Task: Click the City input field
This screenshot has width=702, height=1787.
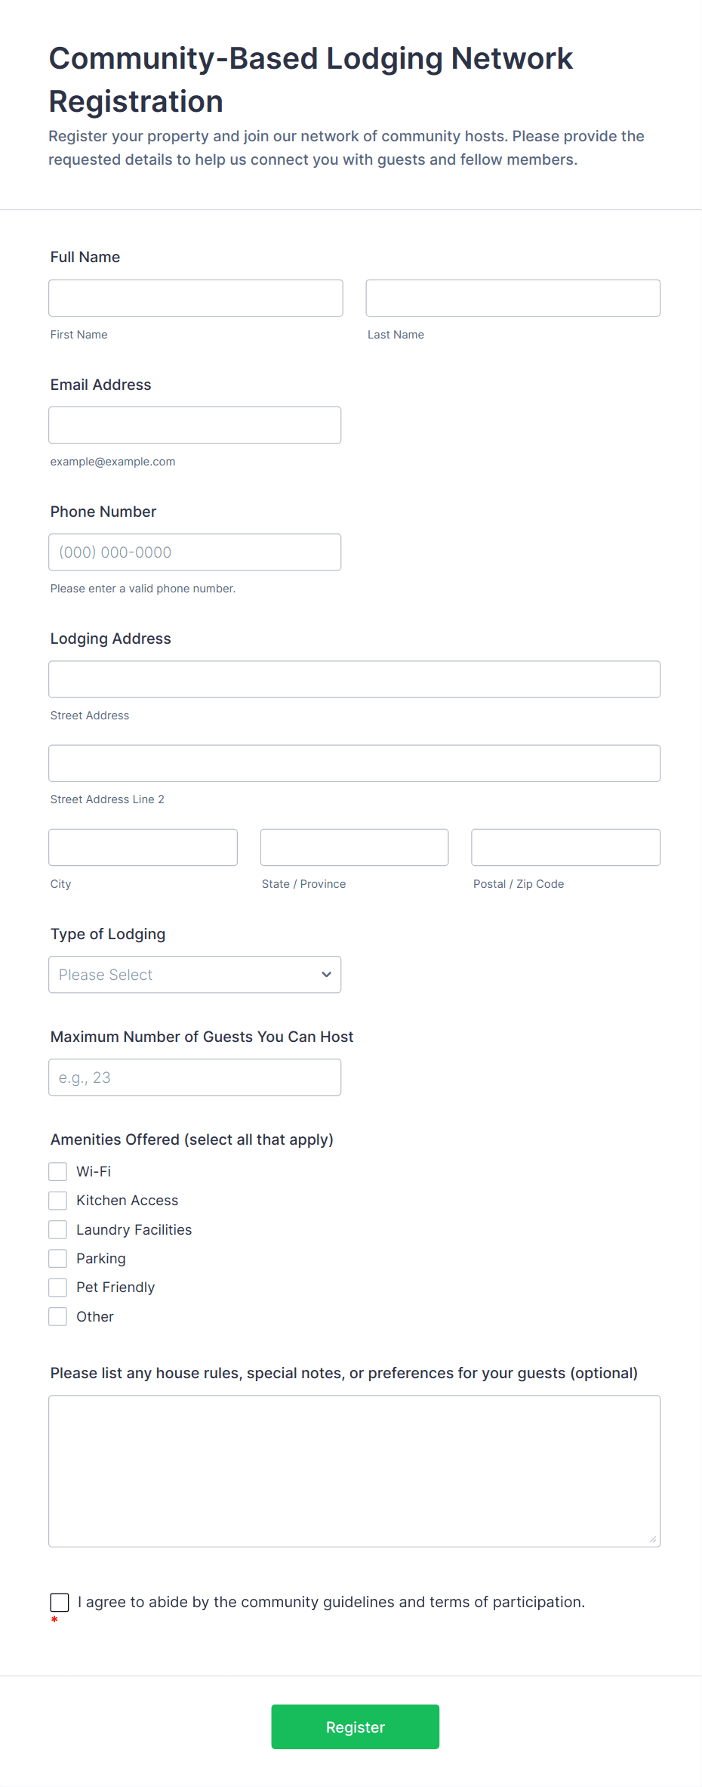Action: tap(143, 847)
